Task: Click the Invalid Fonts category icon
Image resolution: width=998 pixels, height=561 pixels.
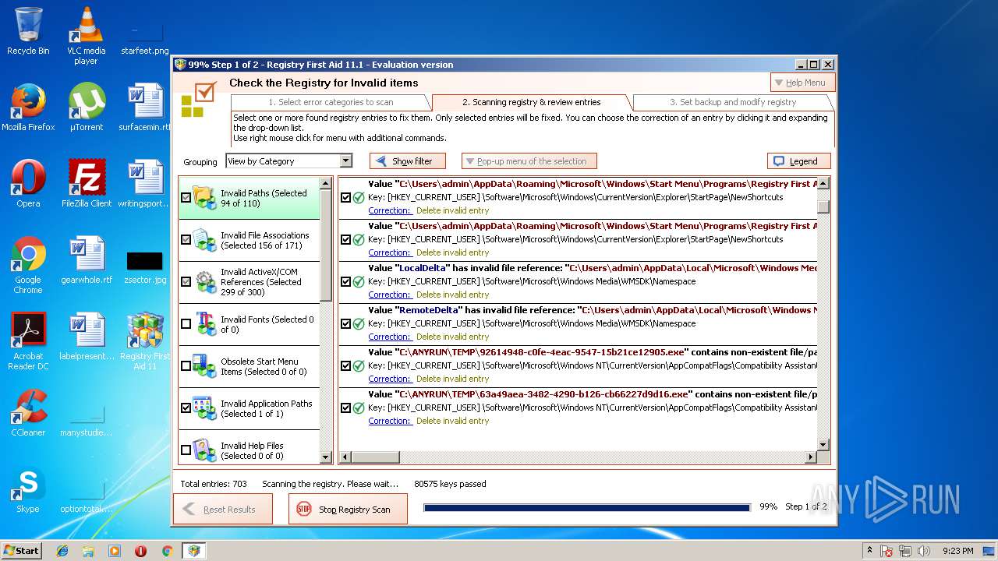Action: [x=205, y=324]
